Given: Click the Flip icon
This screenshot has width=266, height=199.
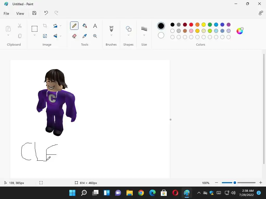Looking at the screenshot, I should click(55, 36).
